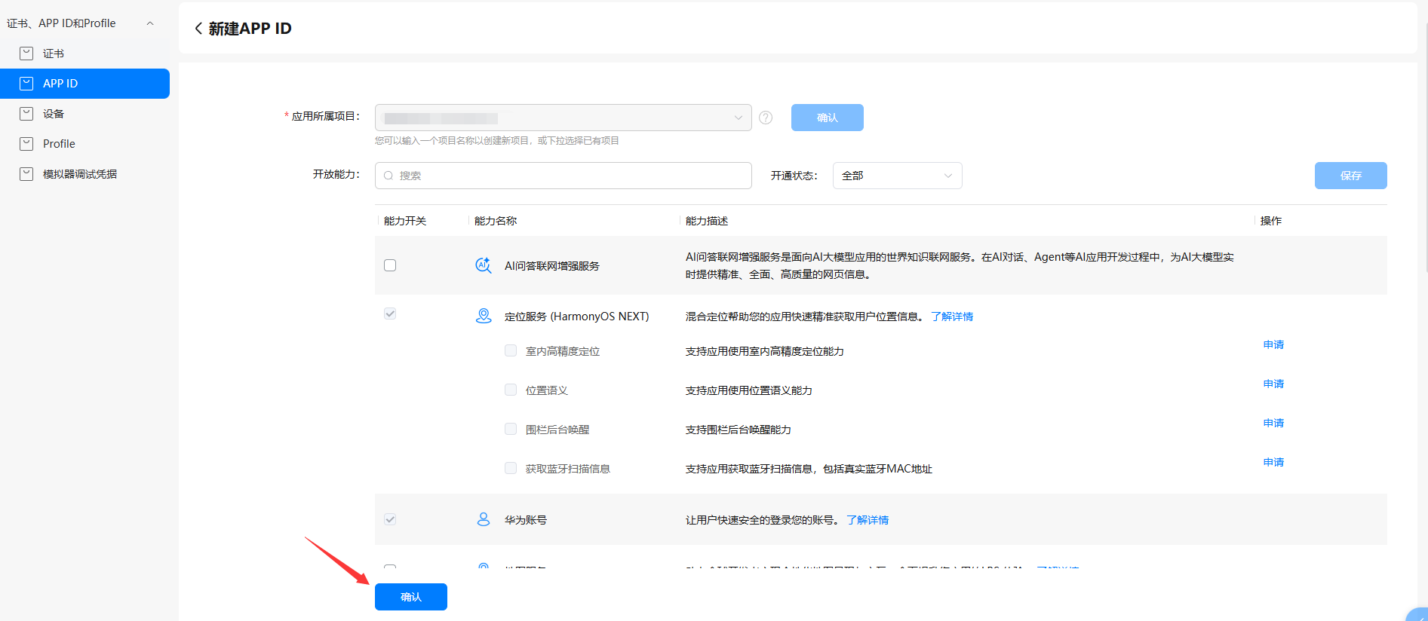Click the 模拟器调试凭据 sidebar icon
The height and width of the screenshot is (621, 1428).
26,174
